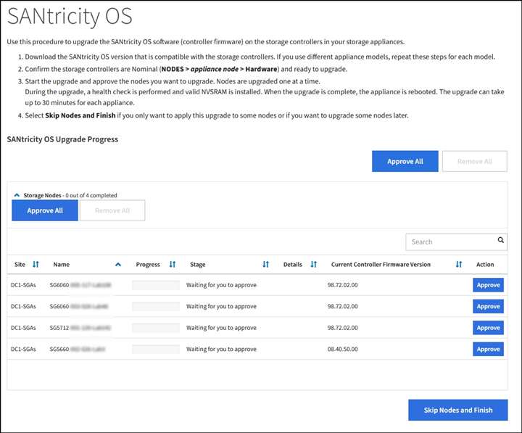Image resolution: width=522 pixels, height=433 pixels.
Task: Approve the SG5660 node
Action: (x=488, y=349)
